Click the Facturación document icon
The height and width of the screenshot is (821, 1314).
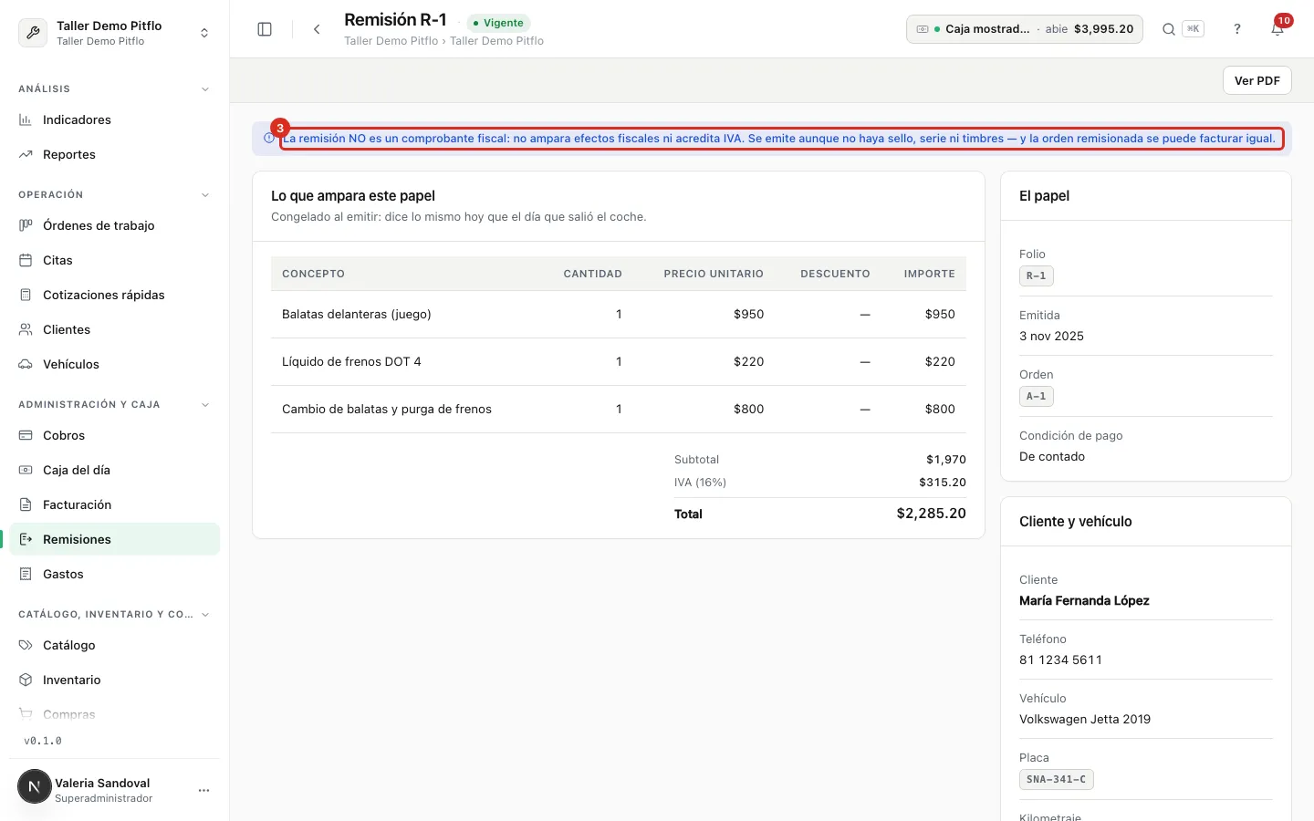tap(26, 504)
